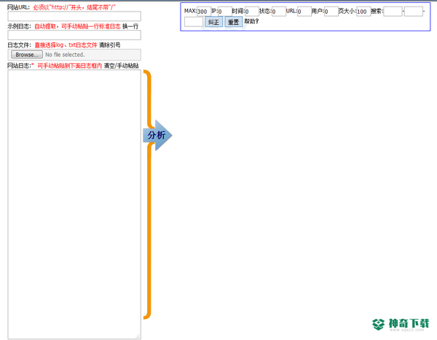Screen dimensions: 437x340
Task: Click the IP column input field
Action: (224, 12)
